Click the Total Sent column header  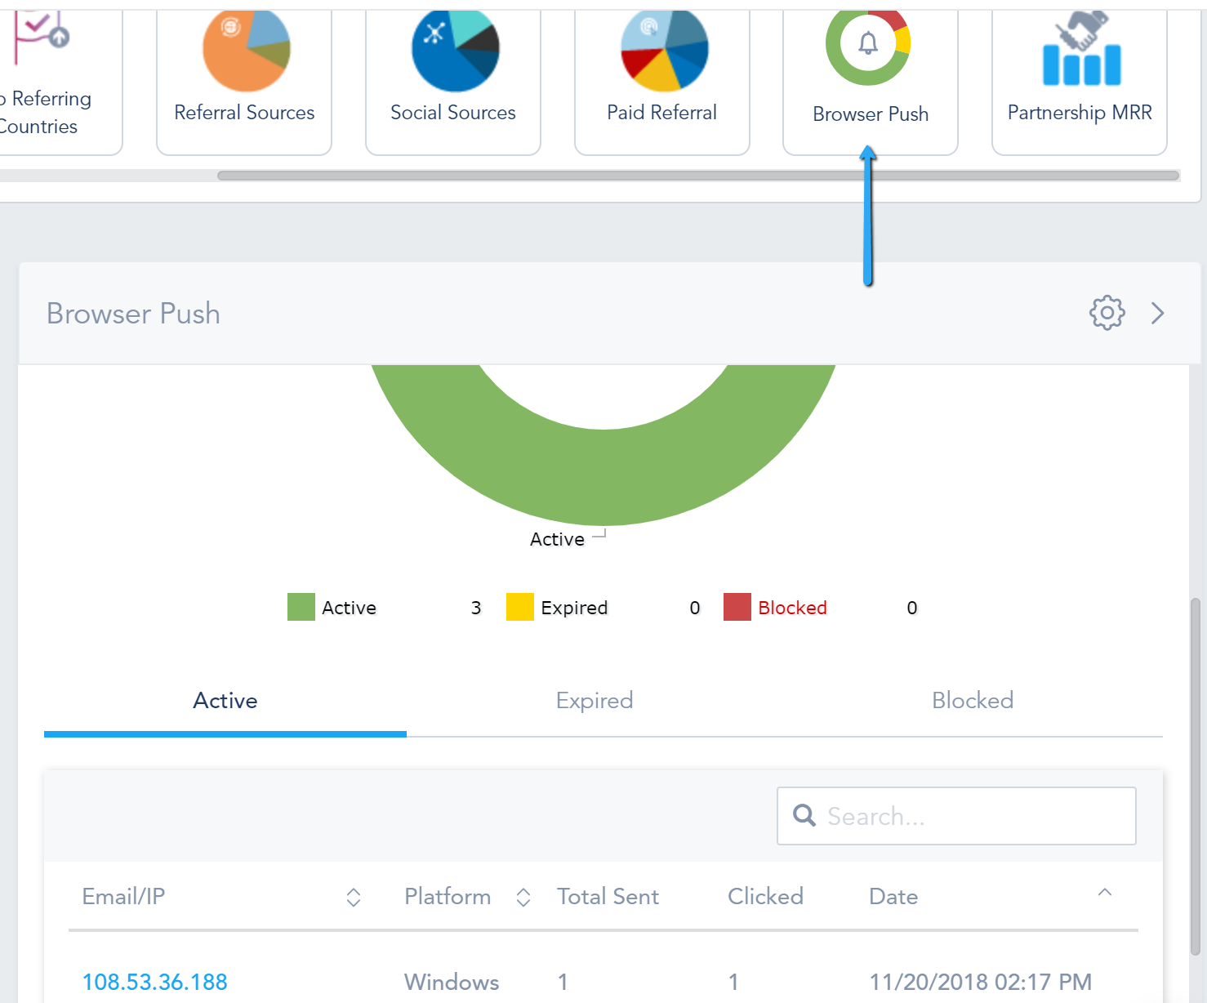pos(608,897)
